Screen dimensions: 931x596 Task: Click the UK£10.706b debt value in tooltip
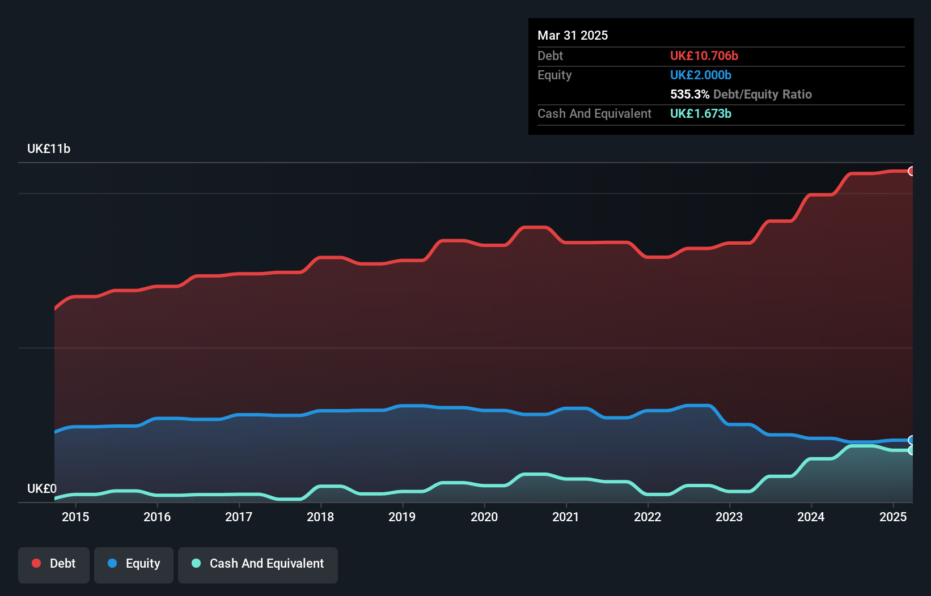point(704,56)
